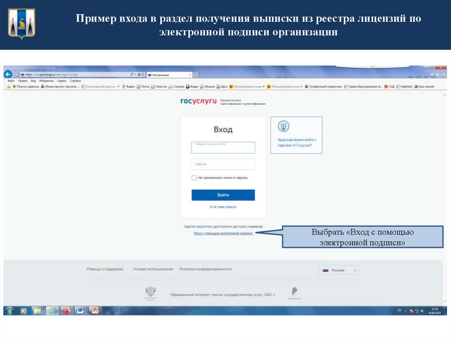Click the Войти button
Screen dimensions: 451x338
(224, 195)
